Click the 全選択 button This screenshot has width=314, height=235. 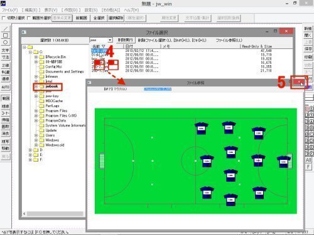pos(99,18)
